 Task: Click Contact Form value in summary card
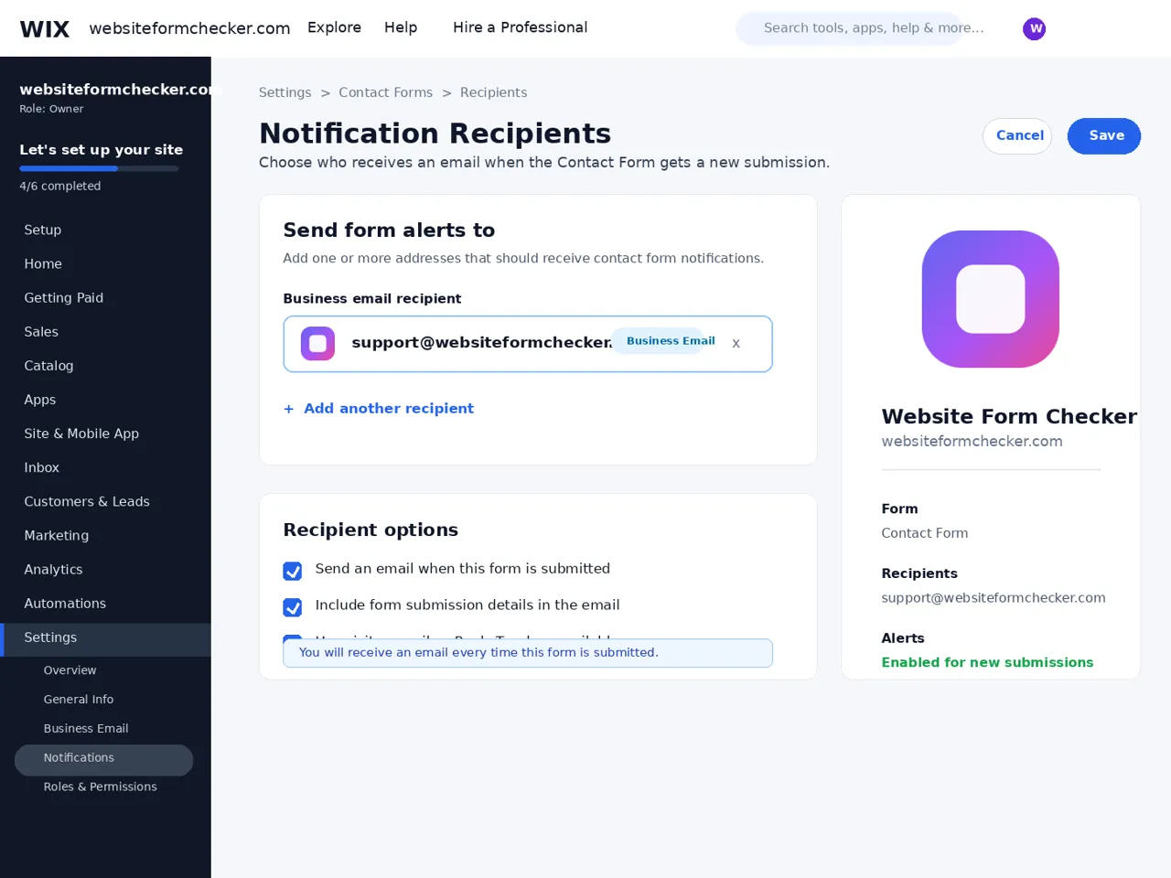[x=924, y=533]
